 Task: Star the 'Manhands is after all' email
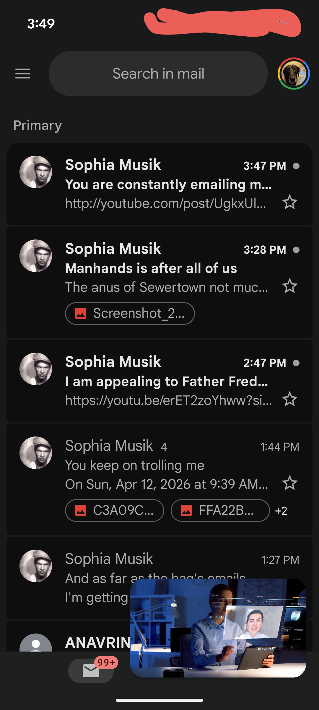tap(289, 286)
